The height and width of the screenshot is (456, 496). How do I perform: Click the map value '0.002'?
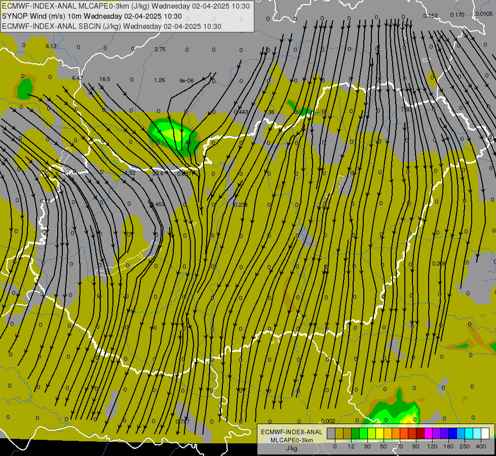tap(328, 421)
